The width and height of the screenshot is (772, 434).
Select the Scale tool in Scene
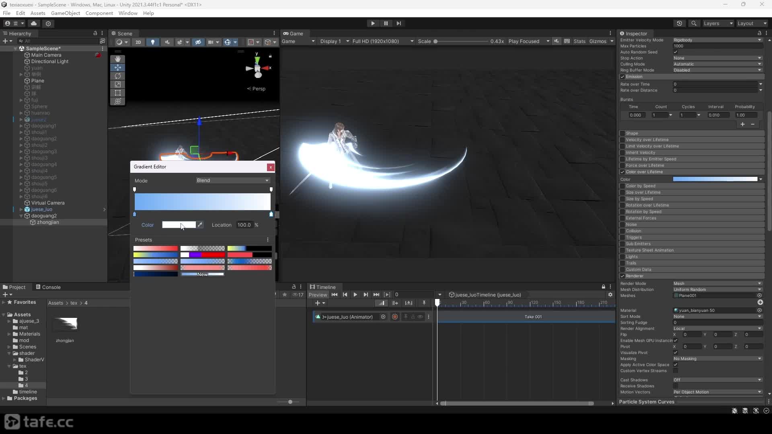[x=117, y=84]
